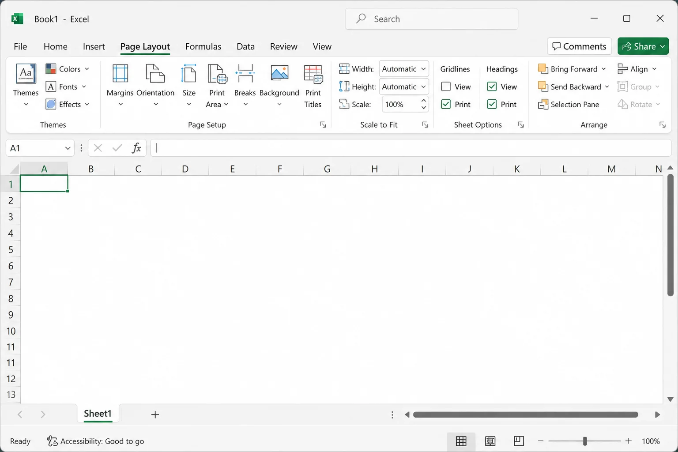Screen dimensions: 678x452
Task: Open Accessibility checker from status bar
Action: (x=95, y=441)
